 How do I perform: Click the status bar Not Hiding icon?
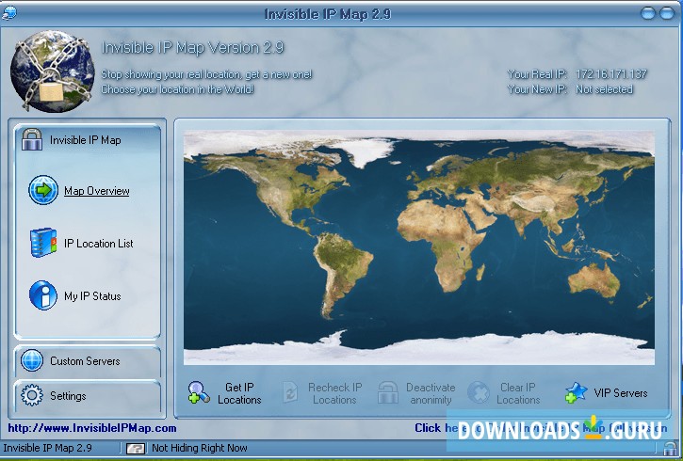coord(135,448)
